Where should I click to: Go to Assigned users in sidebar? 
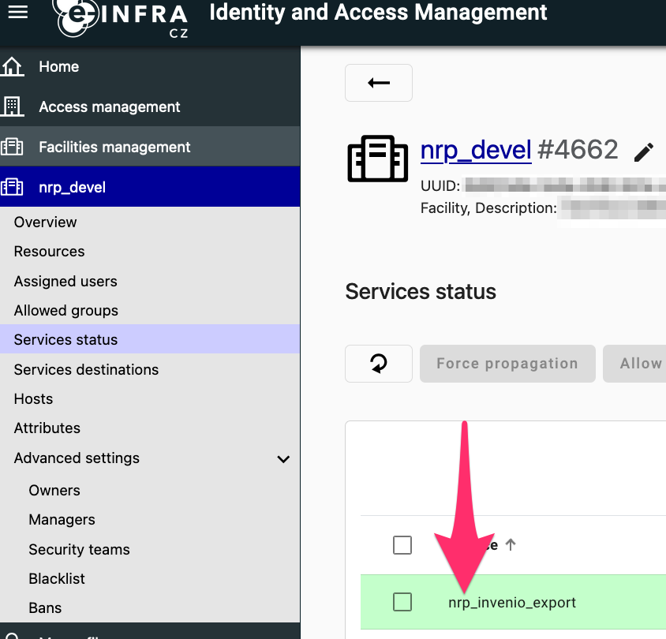(x=65, y=281)
